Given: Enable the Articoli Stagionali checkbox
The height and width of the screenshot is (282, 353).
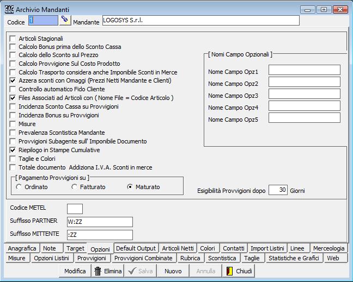Looking at the screenshot, I should 13,39.
